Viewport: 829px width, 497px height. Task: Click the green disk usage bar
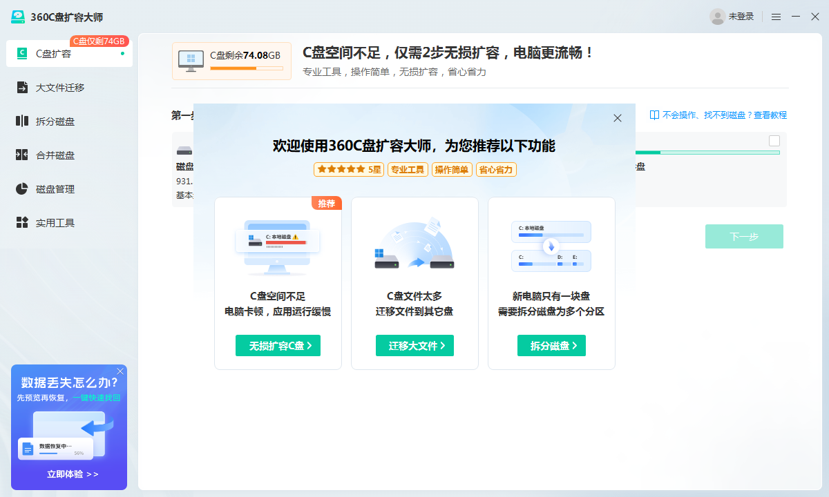707,152
